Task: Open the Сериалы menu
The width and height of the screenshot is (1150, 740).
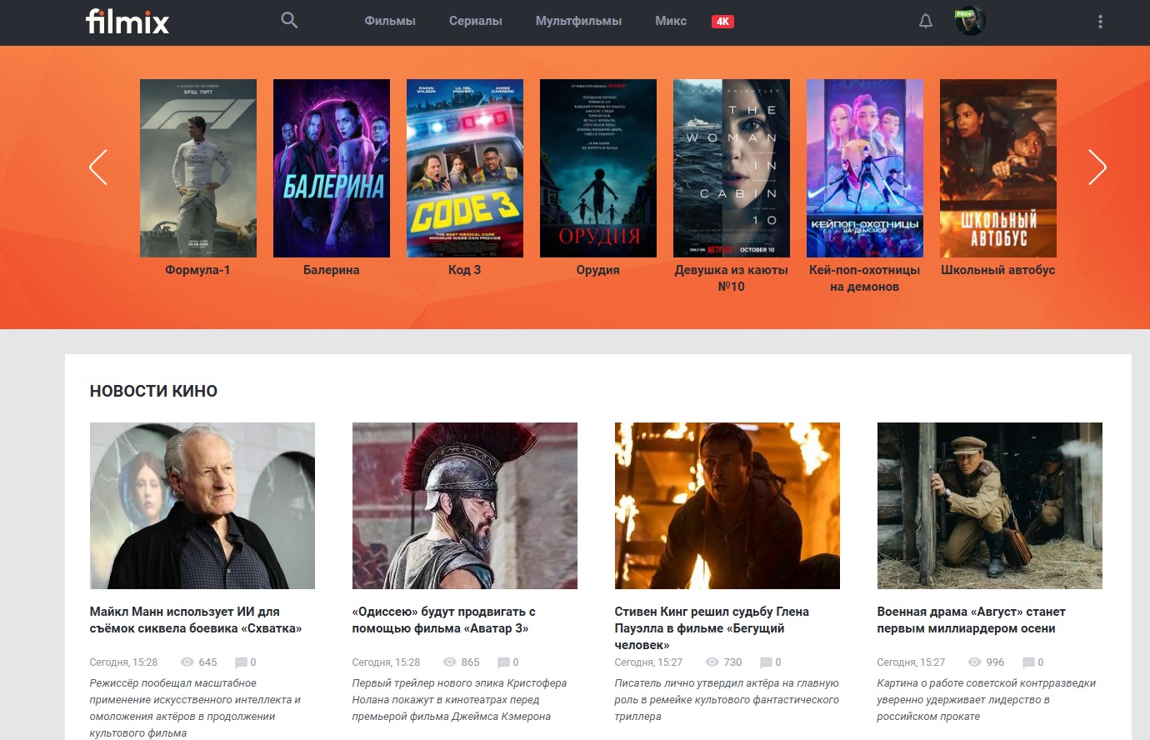Action: click(475, 21)
